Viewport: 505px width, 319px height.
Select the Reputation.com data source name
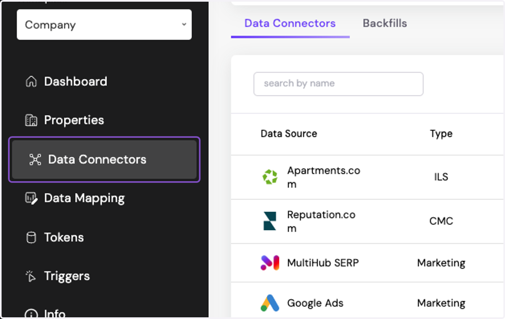(321, 221)
